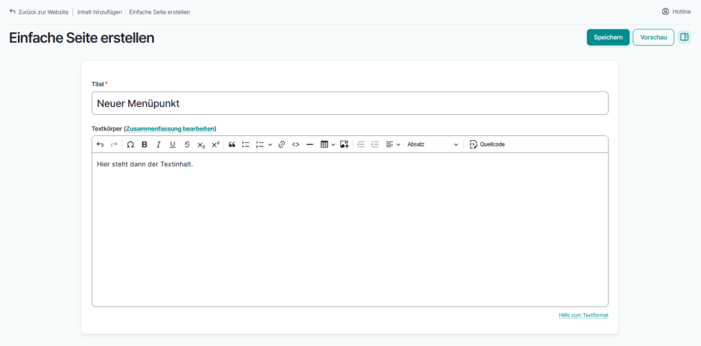Open the Absatz heading style dropdown

[x=432, y=144]
